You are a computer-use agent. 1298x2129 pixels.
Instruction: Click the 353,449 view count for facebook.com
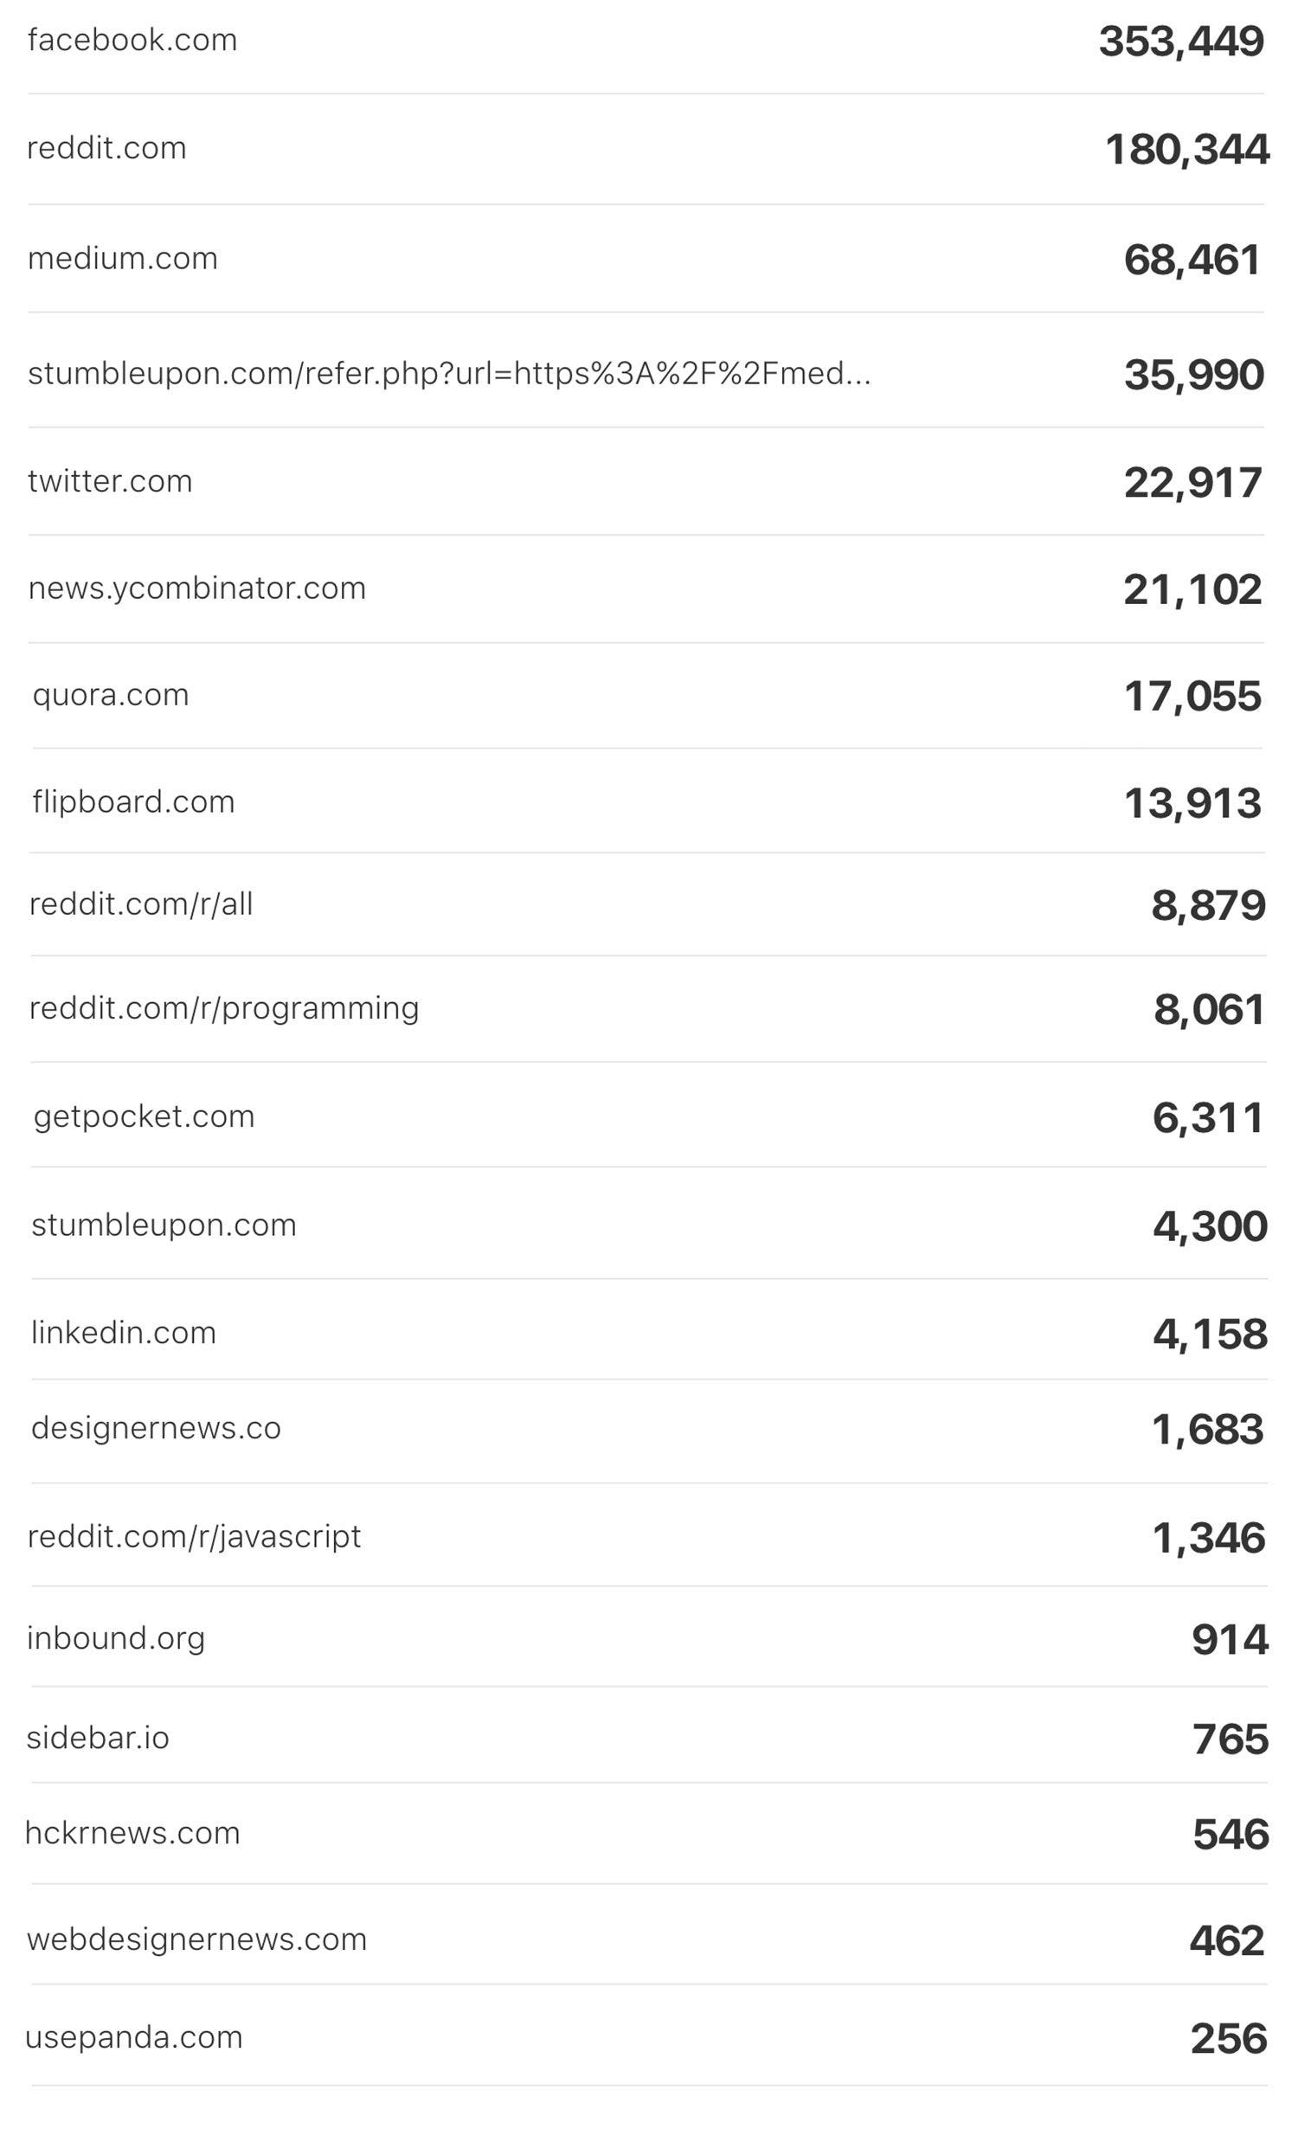point(1181,42)
